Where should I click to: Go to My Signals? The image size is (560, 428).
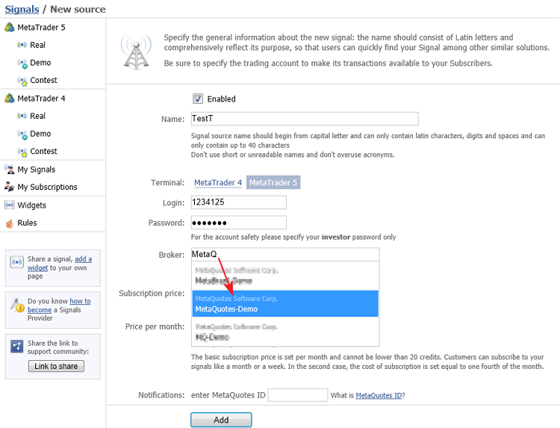37,170
